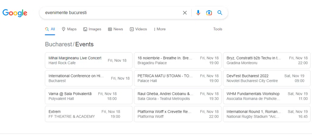Click the Google logo
Screen dimensions: 312x140
15,13
